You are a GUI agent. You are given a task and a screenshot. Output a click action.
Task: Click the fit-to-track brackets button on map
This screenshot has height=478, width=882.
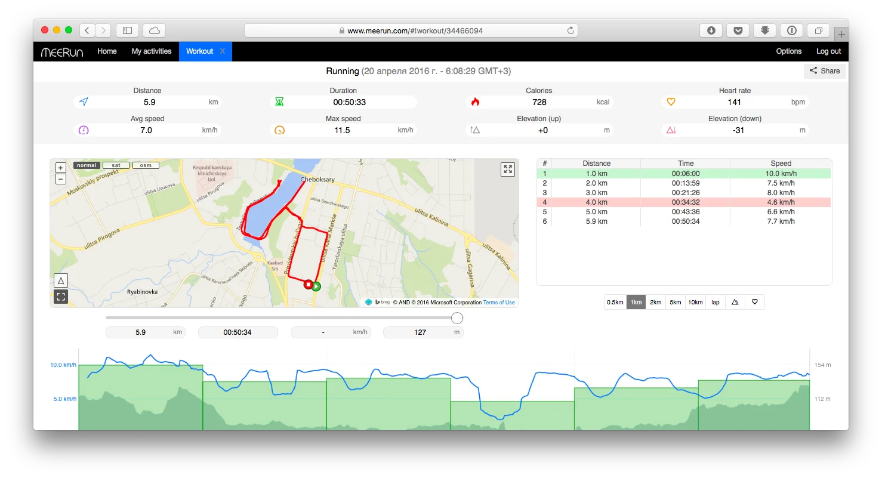(x=61, y=297)
